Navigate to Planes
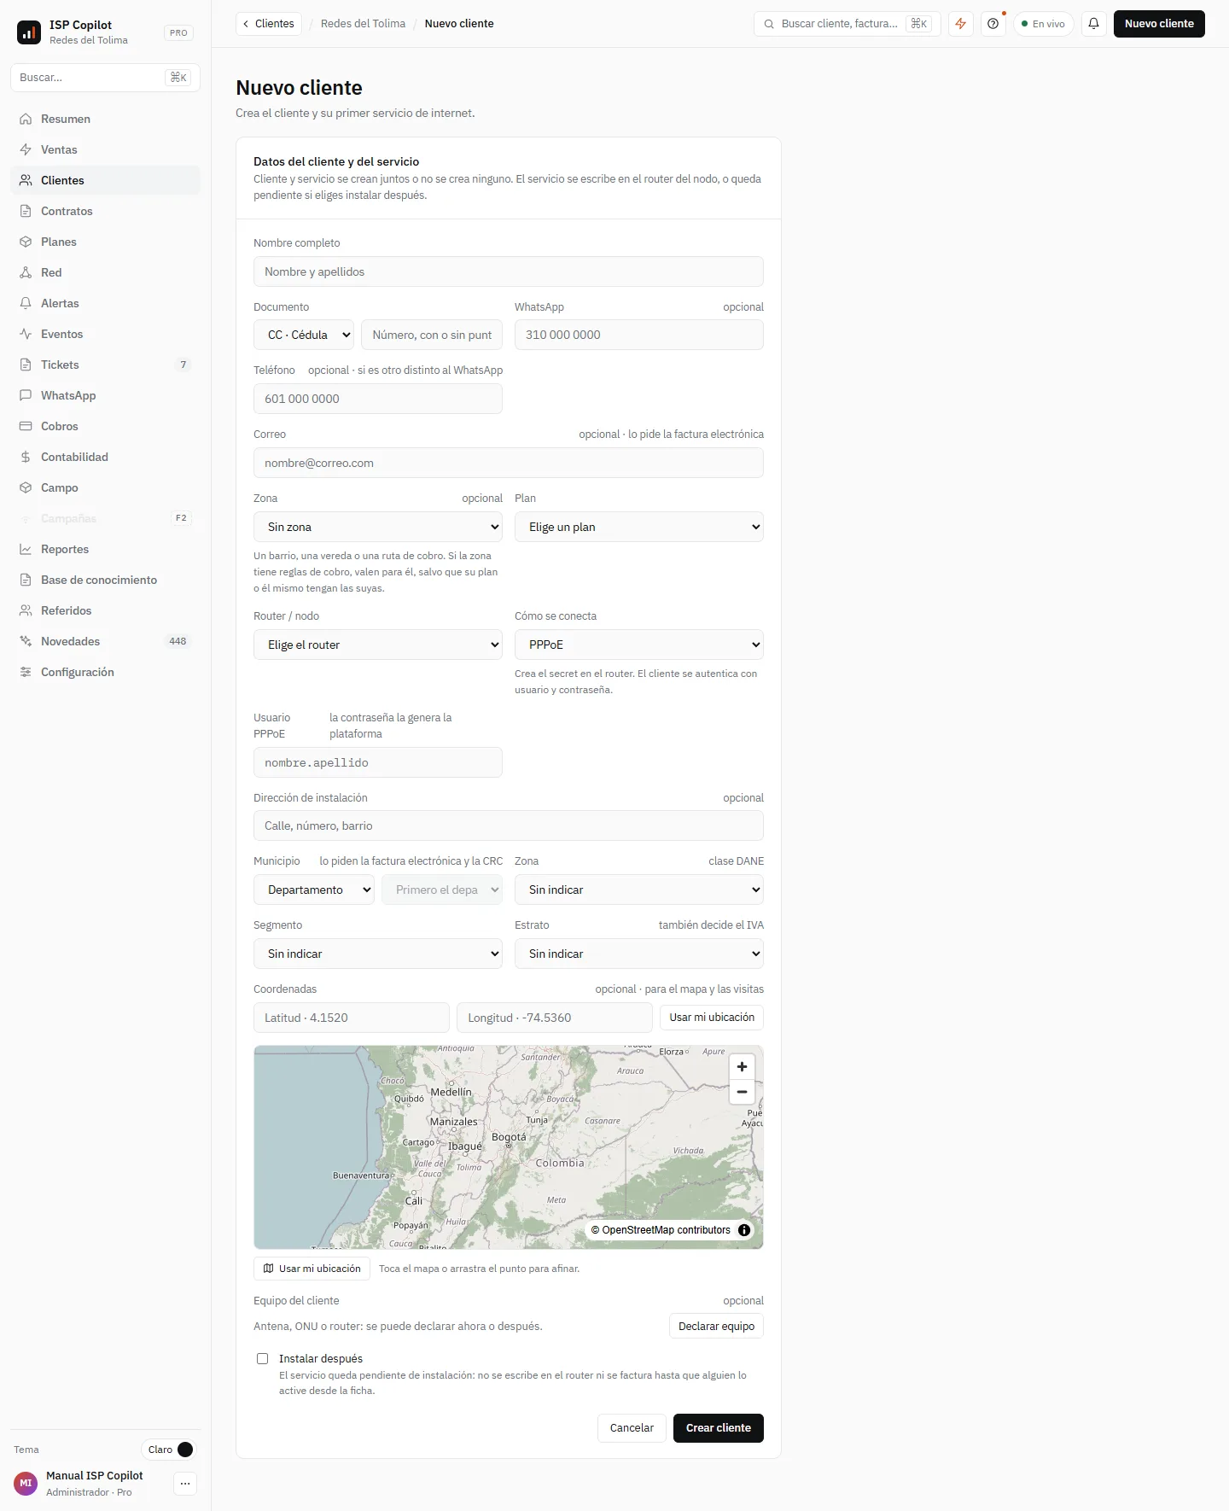This screenshot has height=1511, width=1229. tap(105, 242)
